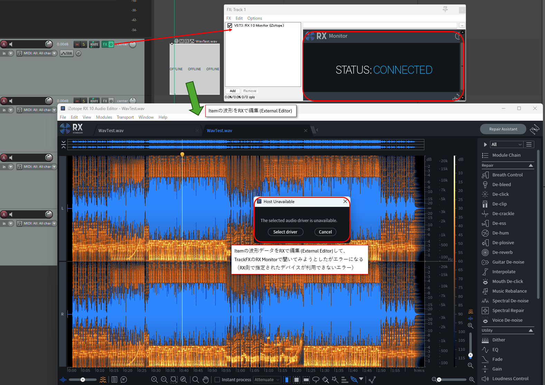Select the Lasso selection tool in RX toolbar
This screenshot has width=545, height=385.
click(x=316, y=379)
